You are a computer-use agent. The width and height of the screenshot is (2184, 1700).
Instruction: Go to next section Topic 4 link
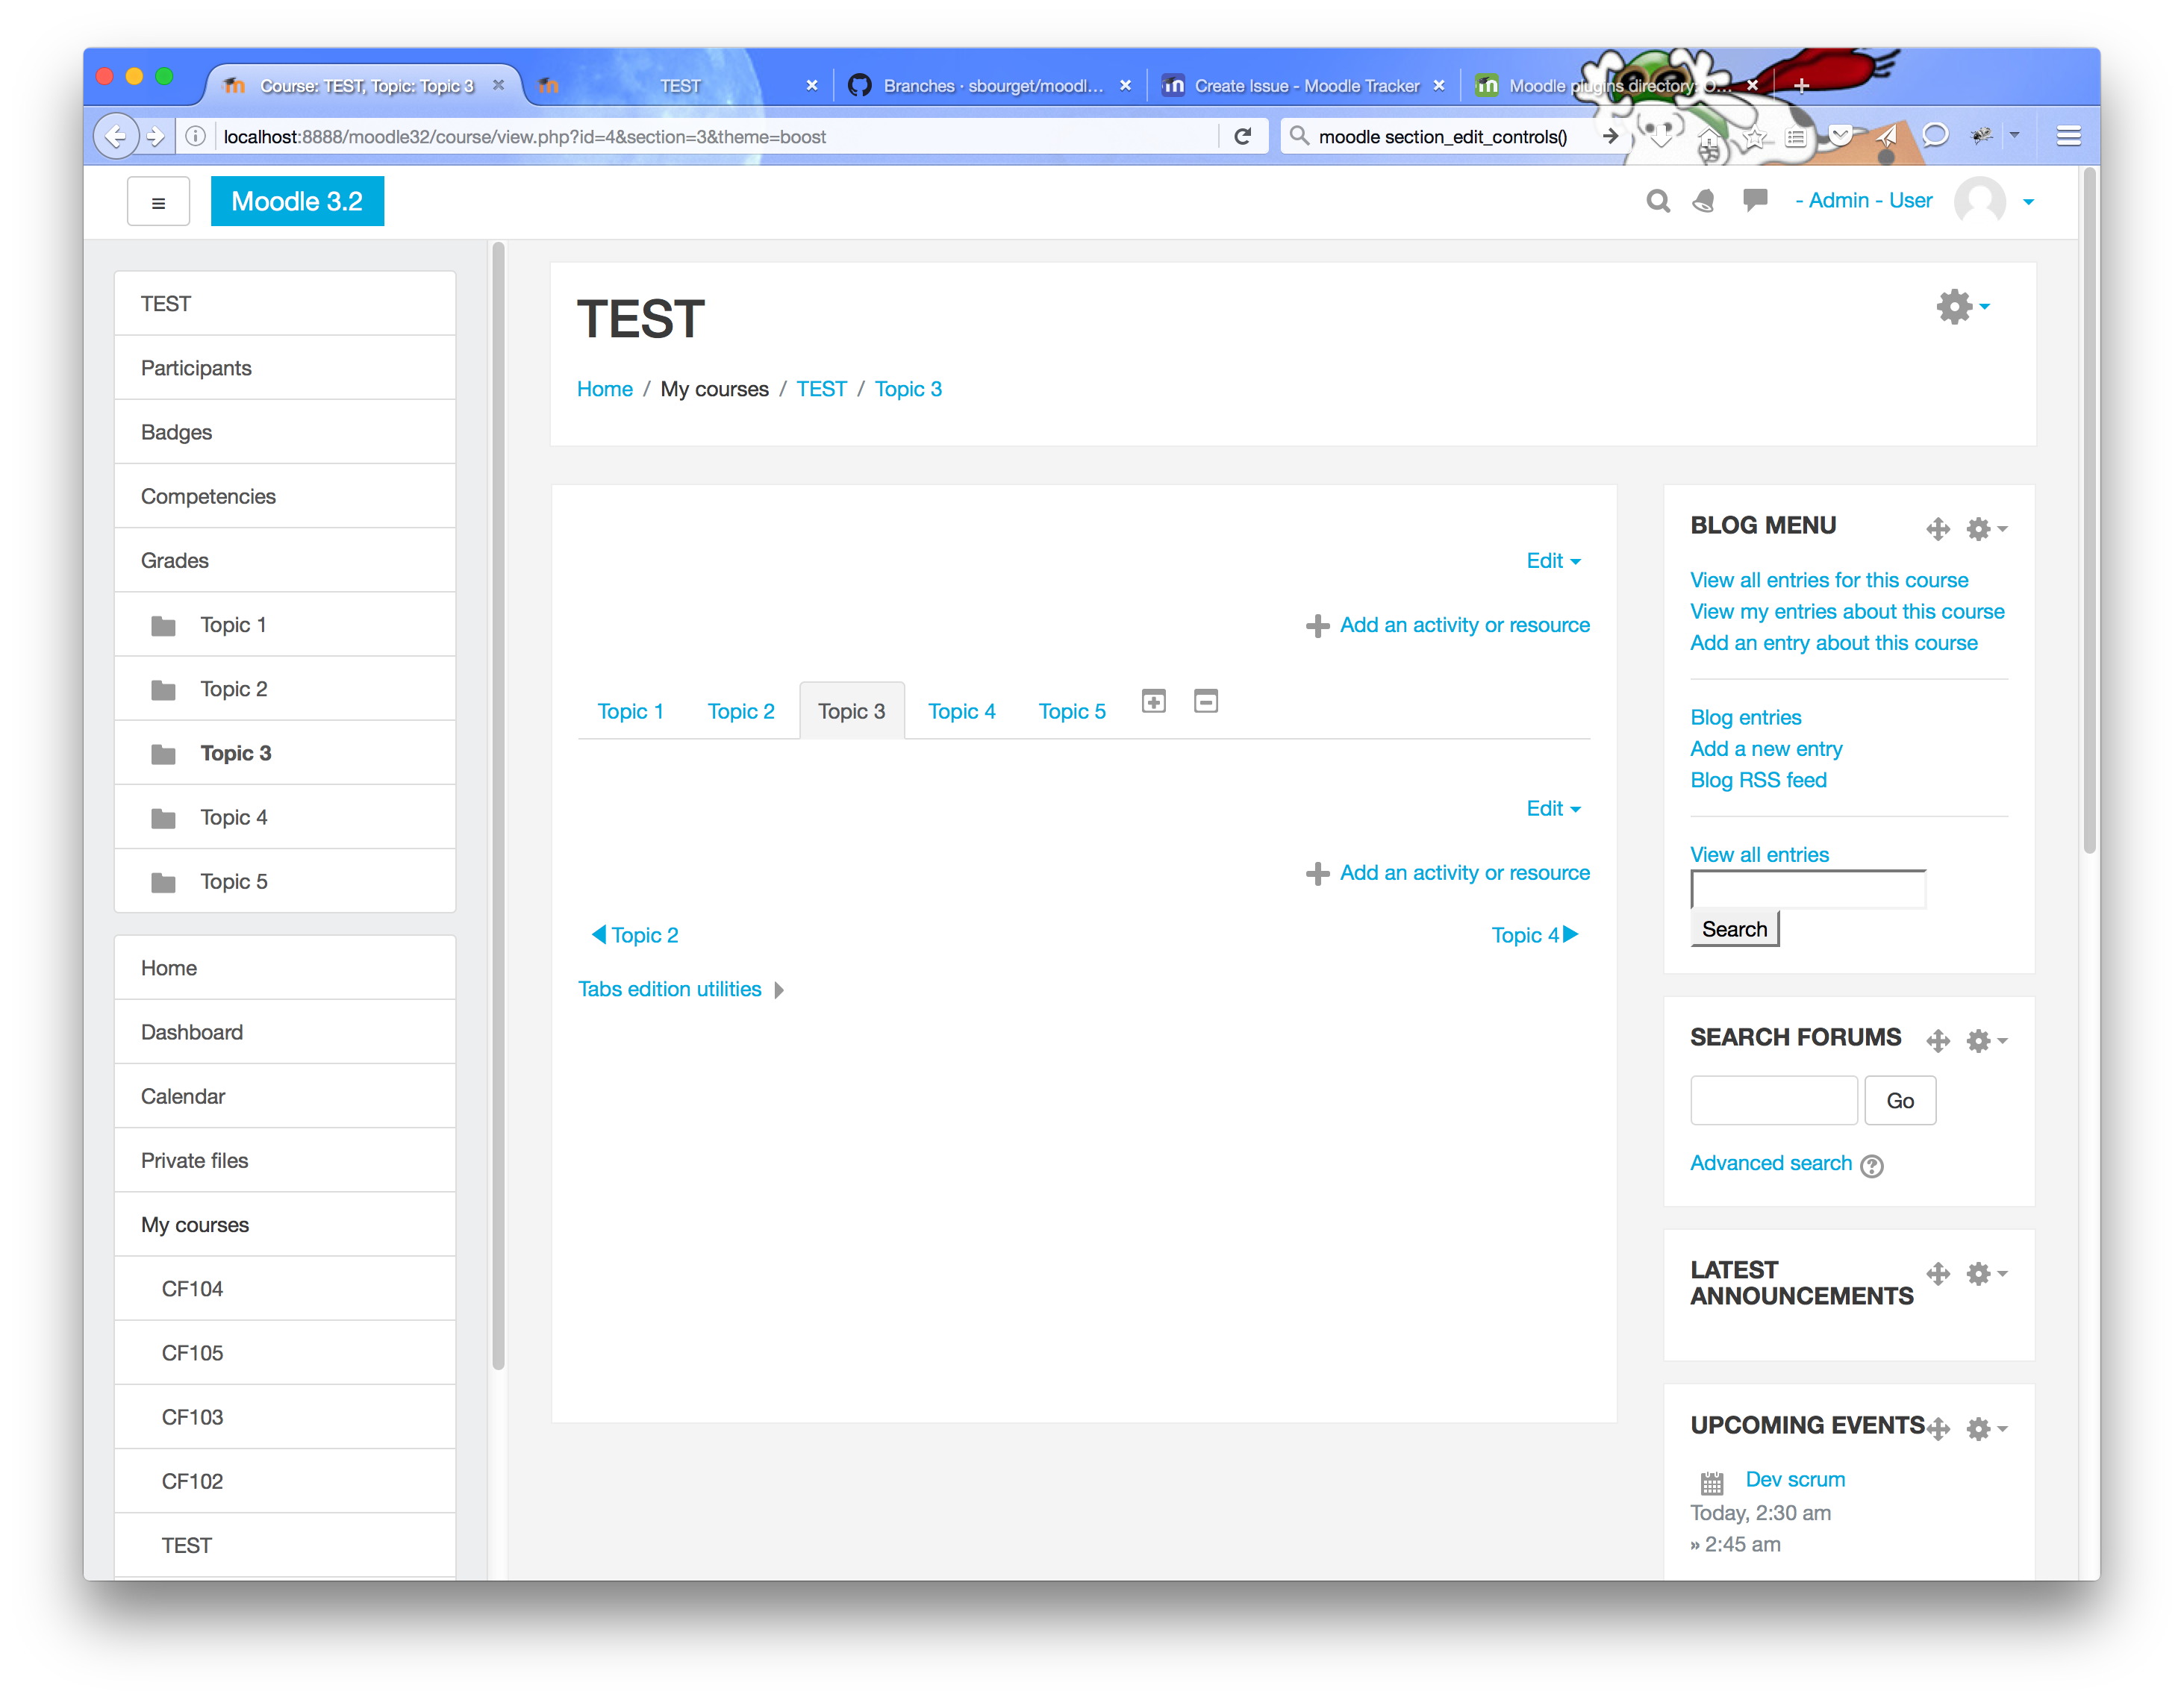pyautogui.click(x=1535, y=935)
